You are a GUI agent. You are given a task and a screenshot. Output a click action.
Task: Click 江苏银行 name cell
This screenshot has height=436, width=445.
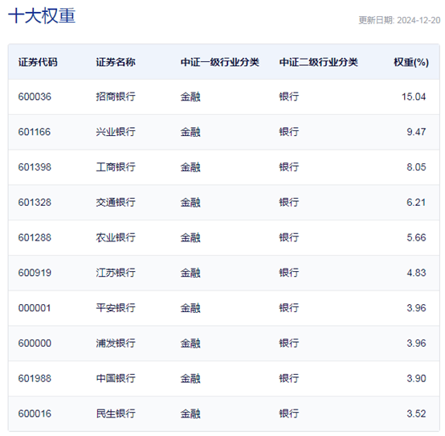point(116,273)
